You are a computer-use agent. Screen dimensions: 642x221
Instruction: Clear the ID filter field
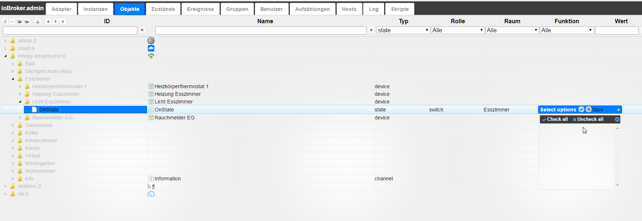coord(142,30)
